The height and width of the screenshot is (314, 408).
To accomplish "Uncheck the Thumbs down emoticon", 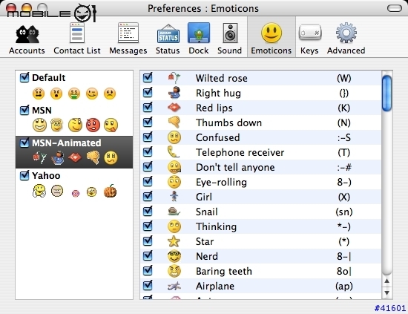I will point(148,122).
